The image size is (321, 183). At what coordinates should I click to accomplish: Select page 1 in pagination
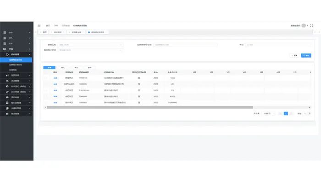(286, 113)
